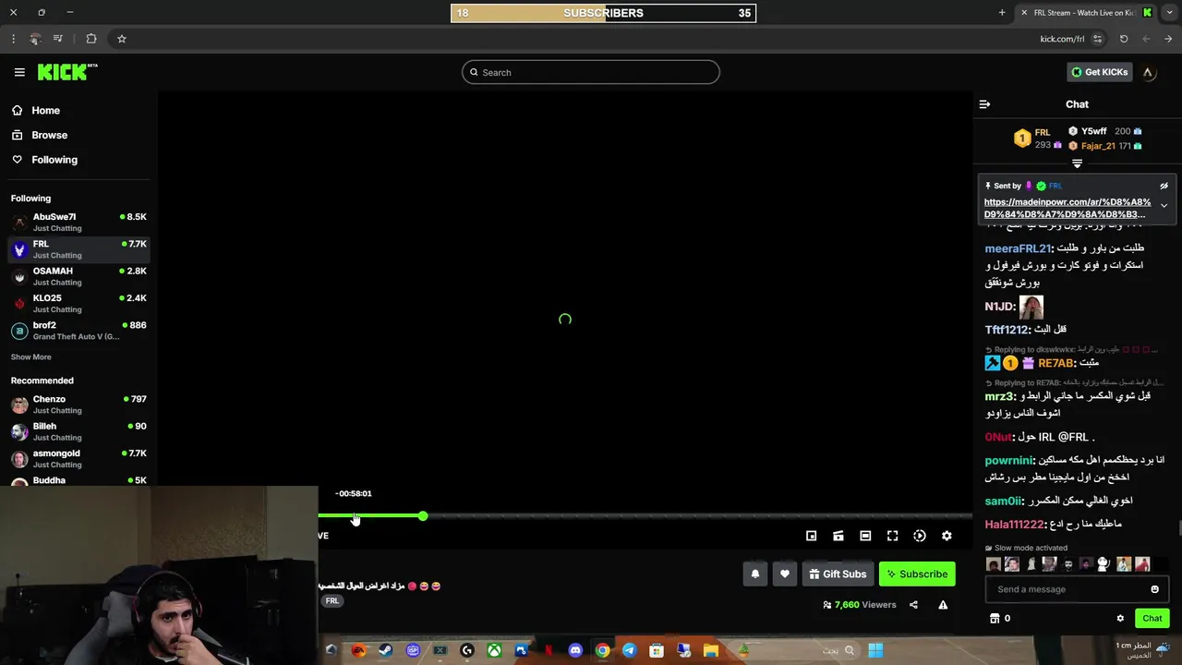Open the pinned madeinpowr.com link
Viewport: 1182px width, 665px height.
click(1067, 208)
